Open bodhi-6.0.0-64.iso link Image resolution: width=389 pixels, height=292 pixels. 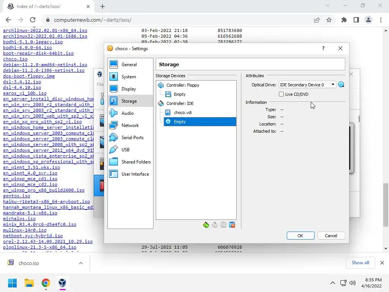point(27,48)
